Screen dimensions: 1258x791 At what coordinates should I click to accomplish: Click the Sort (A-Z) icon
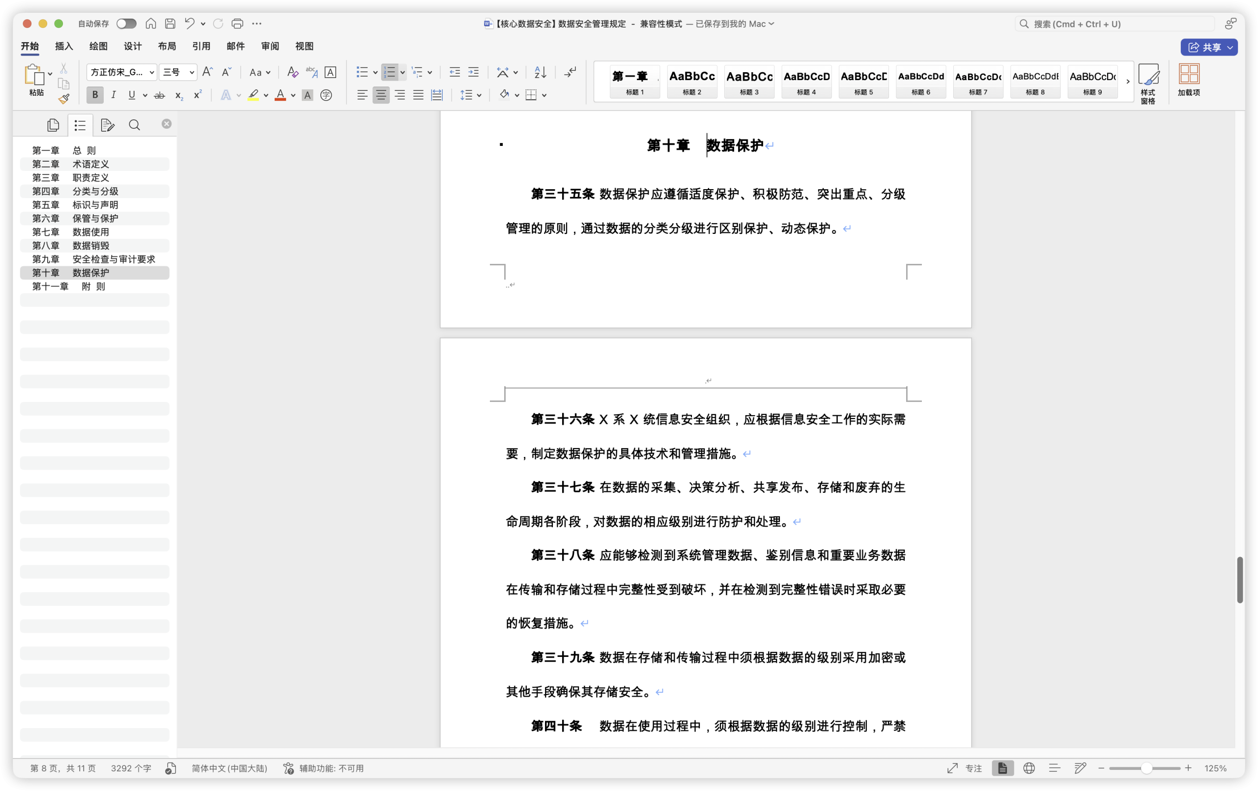pos(540,72)
